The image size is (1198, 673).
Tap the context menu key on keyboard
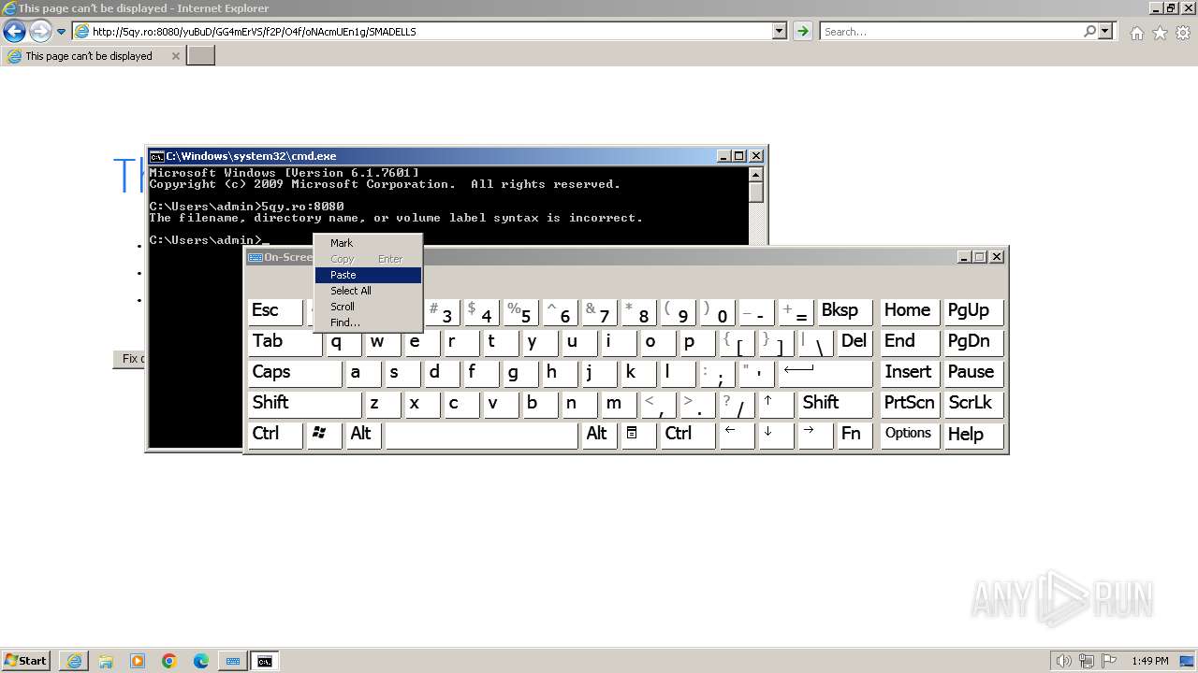tap(638, 435)
